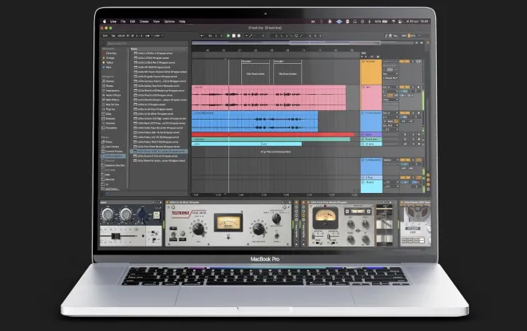Toggle the MIDI map mode switch
The height and width of the screenshot is (331, 527).
(x=404, y=36)
